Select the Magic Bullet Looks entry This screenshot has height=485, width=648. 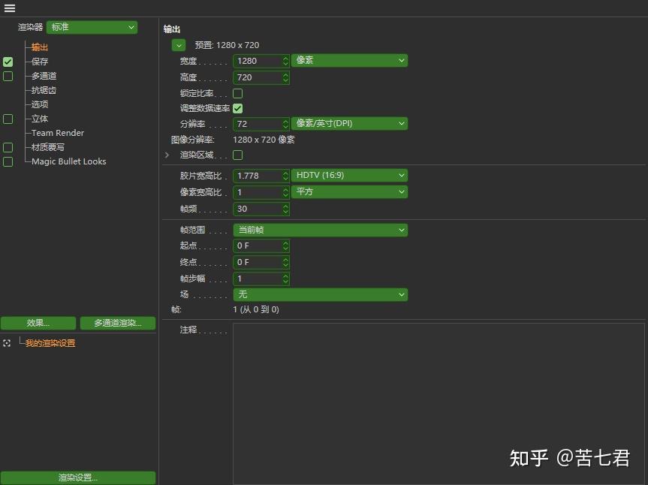pos(68,161)
